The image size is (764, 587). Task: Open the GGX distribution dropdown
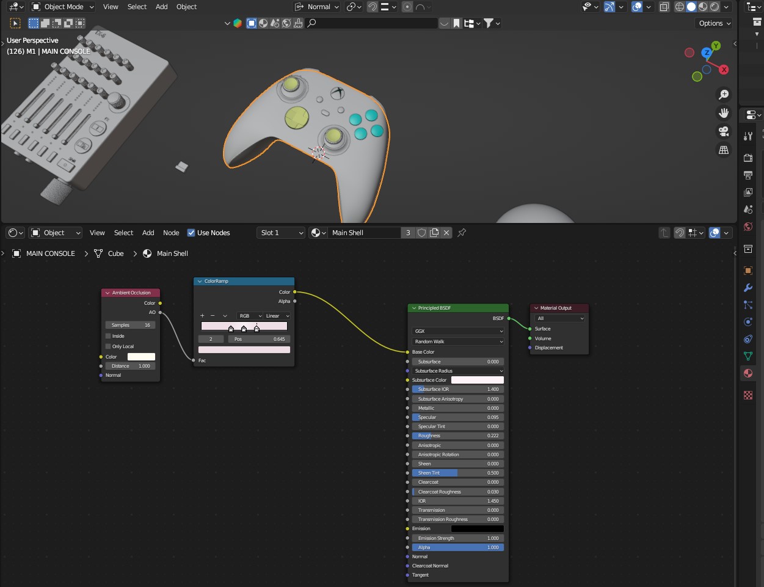coord(458,331)
